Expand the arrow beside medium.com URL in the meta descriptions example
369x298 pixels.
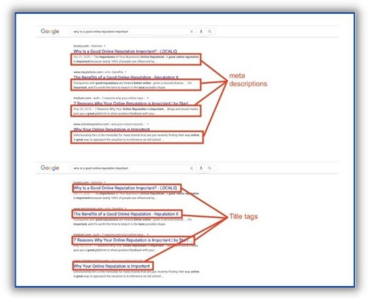(x=148, y=98)
